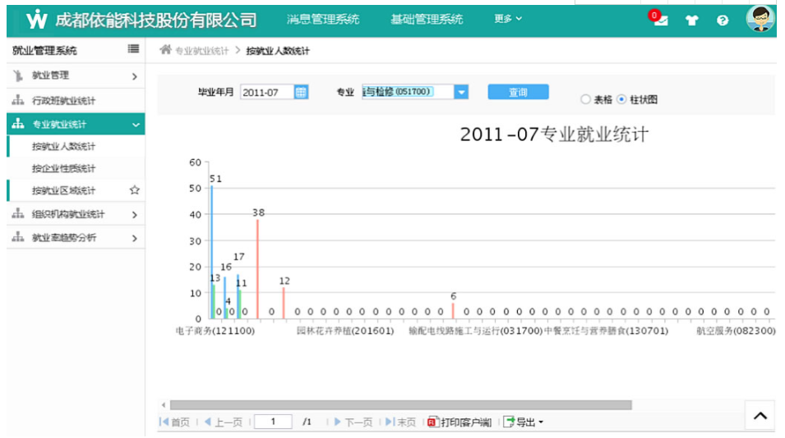This screenshot has width=785, height=438.
Task: Go to last page arrow icon
Action: (390, 422)
